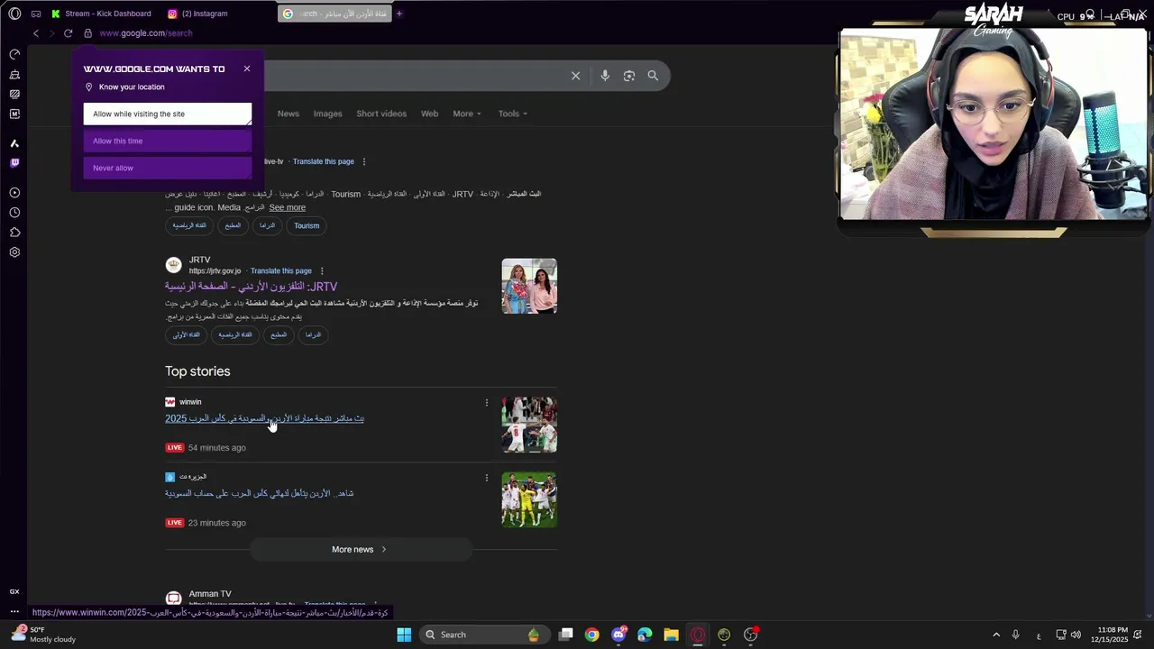Open options menu for live-tv result
This screenshot has height=649, width=1154.
click(x=364, y=161)
